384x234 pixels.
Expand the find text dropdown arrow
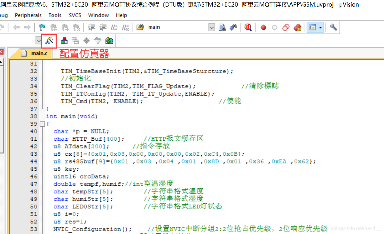click(212, 27)
